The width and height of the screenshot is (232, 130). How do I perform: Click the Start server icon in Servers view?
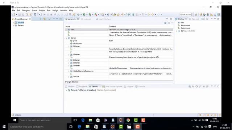click(x=196, y=87)
